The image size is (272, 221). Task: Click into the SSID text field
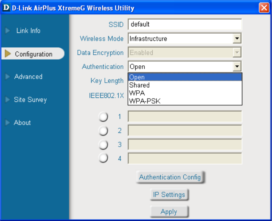tap(185, 24)
